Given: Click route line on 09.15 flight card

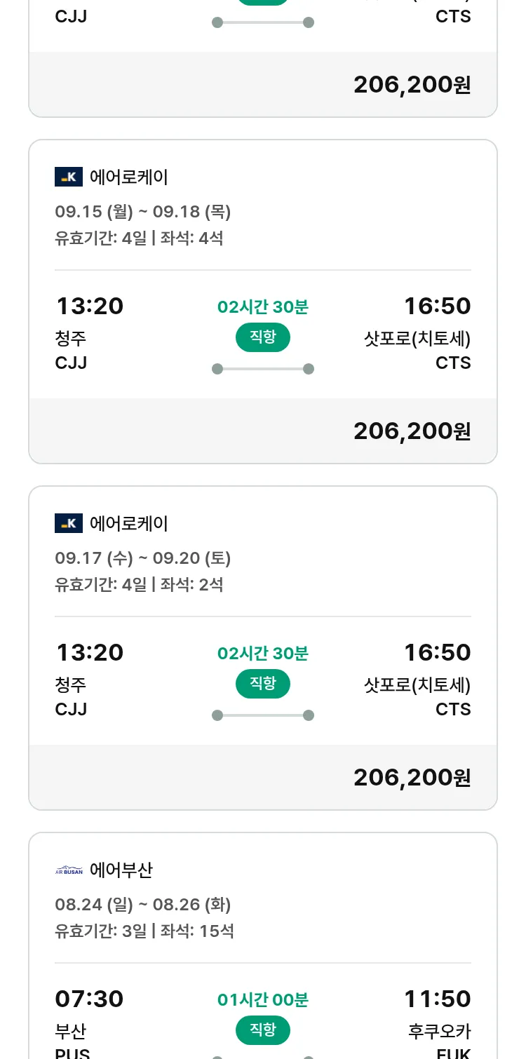Looking at the screenshot, I should click(262, 369).
